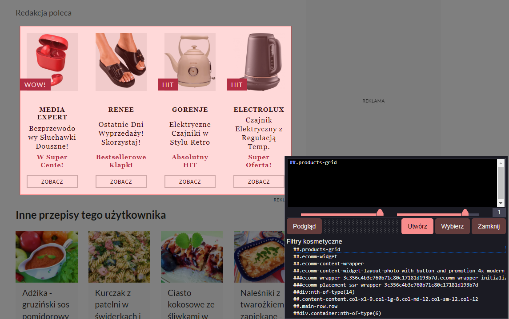Click the Electrolux kettle product image
This screenshot has width=509, height=319.
(259, 62)
